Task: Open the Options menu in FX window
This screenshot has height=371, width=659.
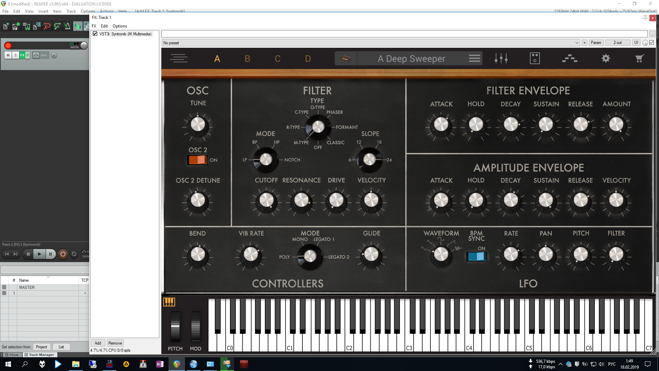Action: 119,26
